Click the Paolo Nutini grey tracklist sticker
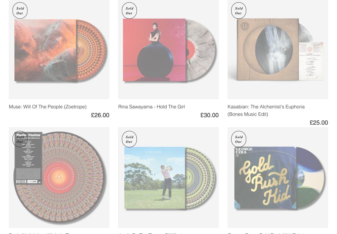337x234 pixels. pos(28,158)
